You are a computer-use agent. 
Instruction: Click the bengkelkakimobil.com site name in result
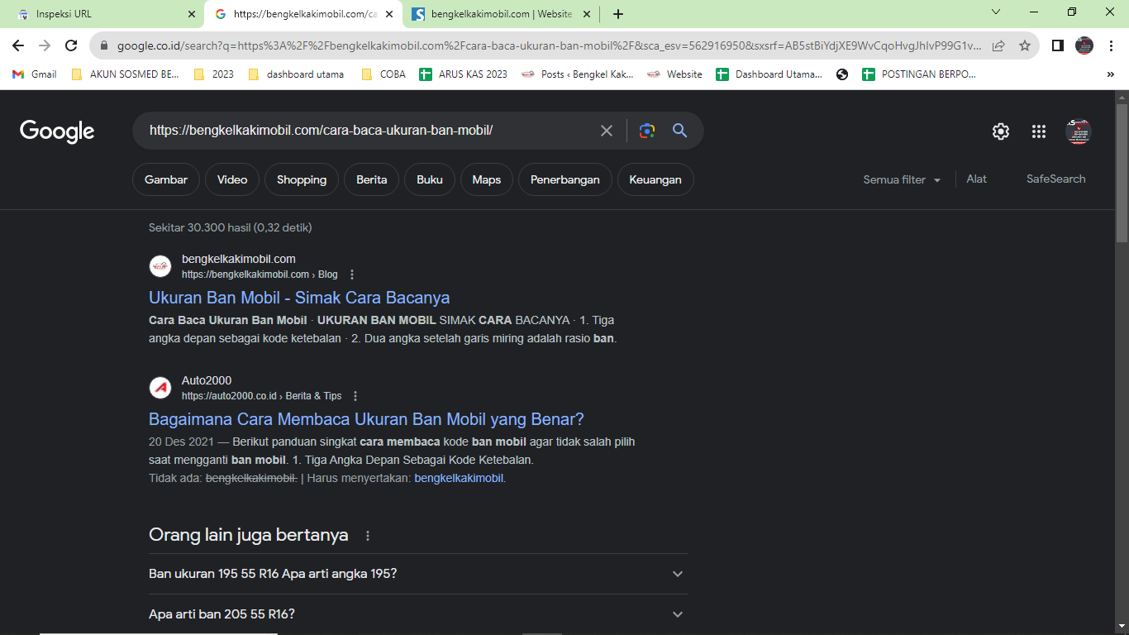pyautogui.click(x=239, y=259)
